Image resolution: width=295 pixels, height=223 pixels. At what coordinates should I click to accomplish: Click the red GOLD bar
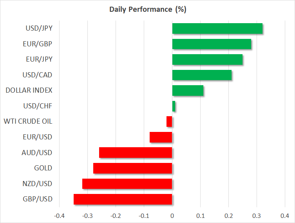point(133,168)
